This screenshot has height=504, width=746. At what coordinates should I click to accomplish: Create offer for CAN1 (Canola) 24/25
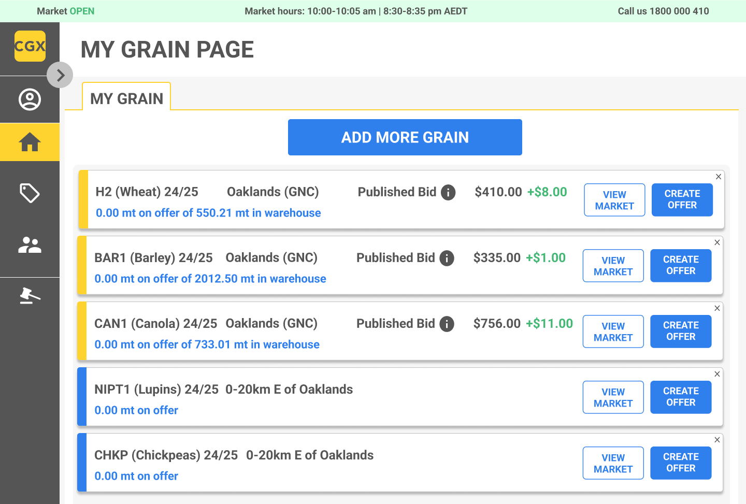tap(681, 331)
